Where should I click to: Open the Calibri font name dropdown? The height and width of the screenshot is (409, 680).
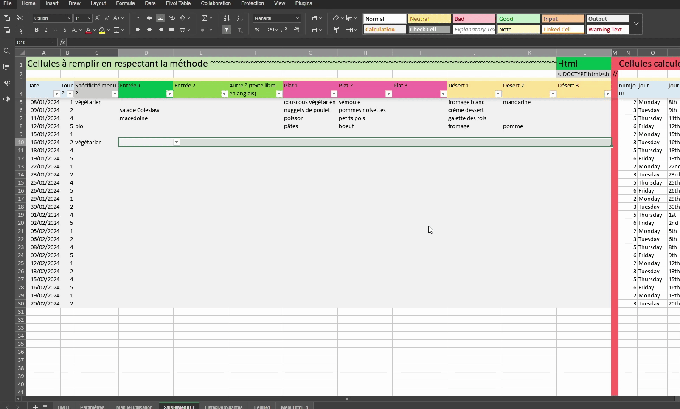pyautogui.click(x=52, y=18)
